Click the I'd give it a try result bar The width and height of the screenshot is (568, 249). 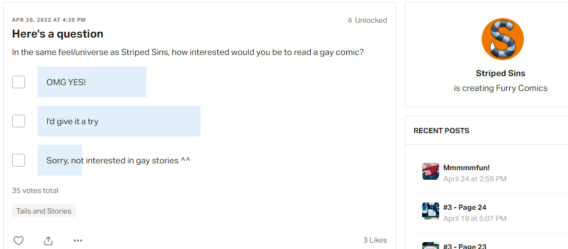[x=119, y=121]
